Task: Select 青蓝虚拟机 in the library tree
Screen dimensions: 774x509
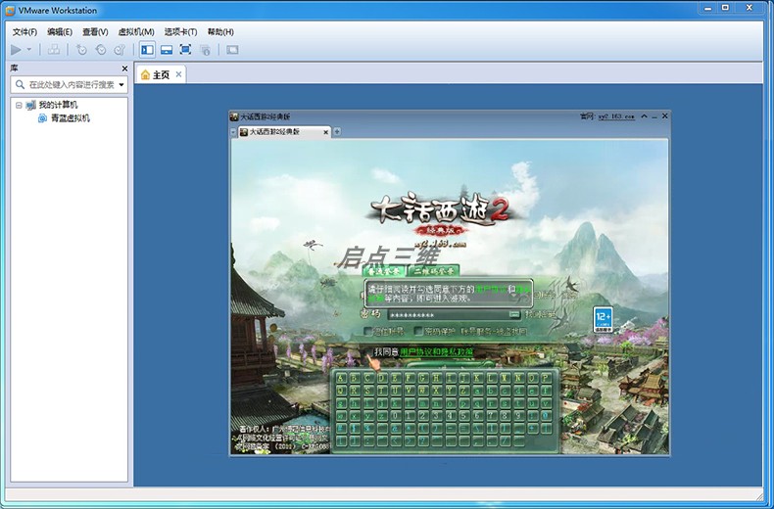Action: click(71, 118)
